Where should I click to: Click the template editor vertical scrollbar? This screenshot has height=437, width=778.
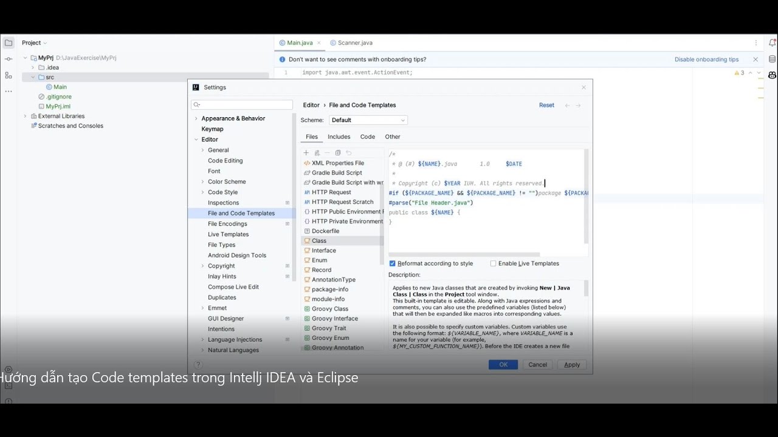coord(587,197)
